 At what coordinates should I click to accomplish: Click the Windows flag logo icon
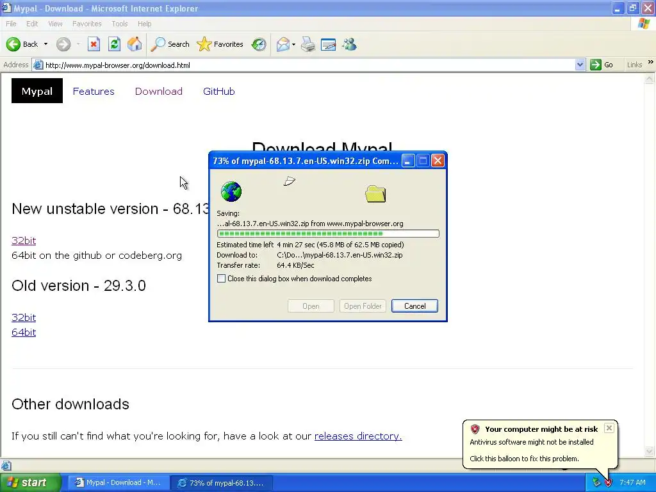(643, 24)
